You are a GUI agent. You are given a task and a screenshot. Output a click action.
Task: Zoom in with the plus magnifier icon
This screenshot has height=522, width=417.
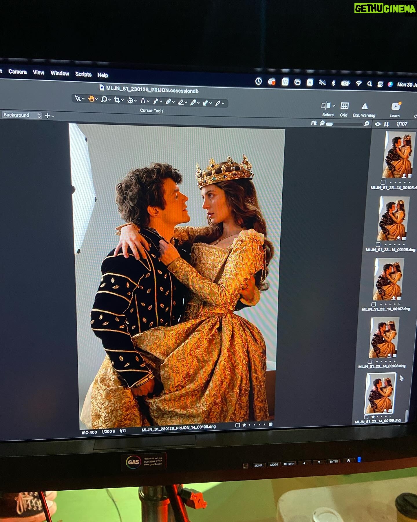367,124
